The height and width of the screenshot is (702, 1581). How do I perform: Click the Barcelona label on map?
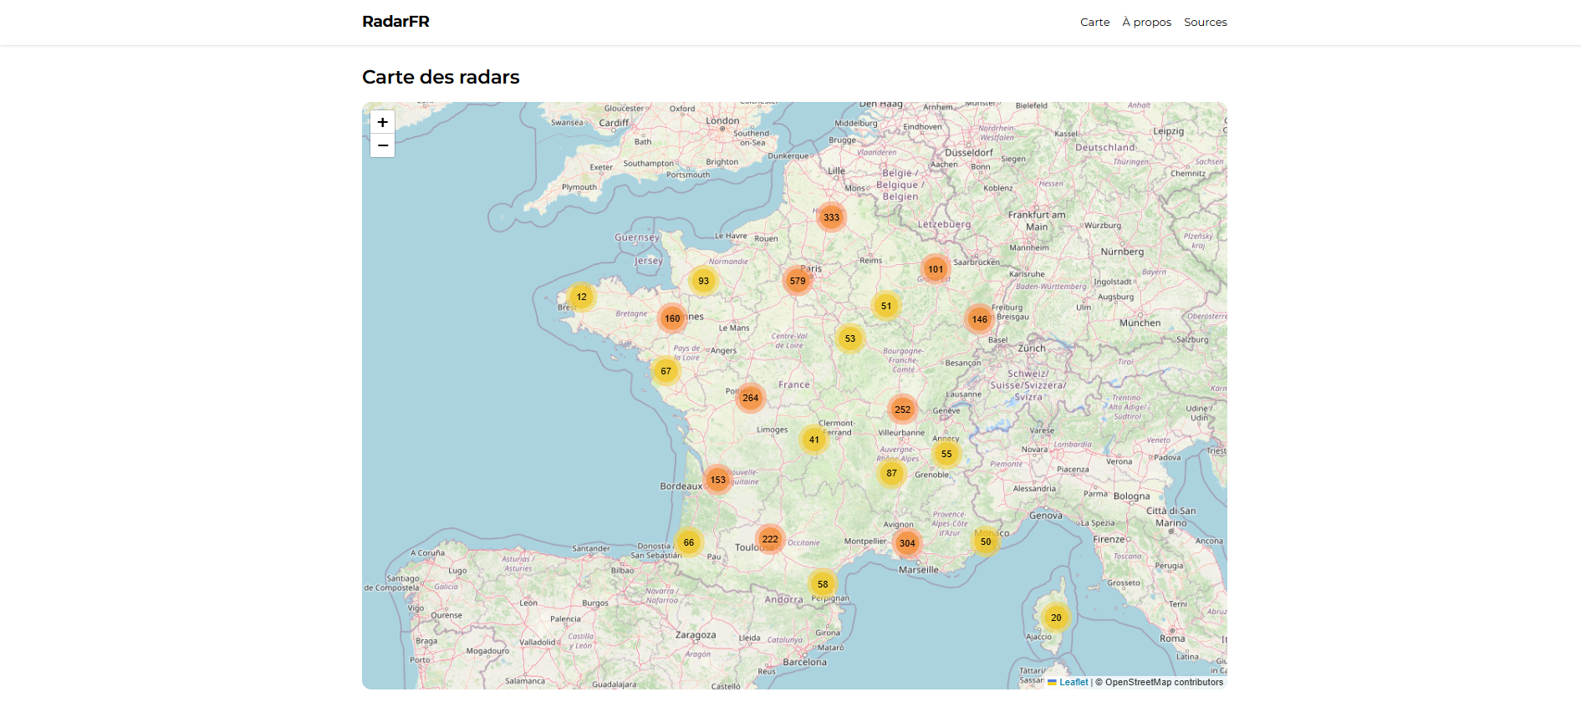804,662
